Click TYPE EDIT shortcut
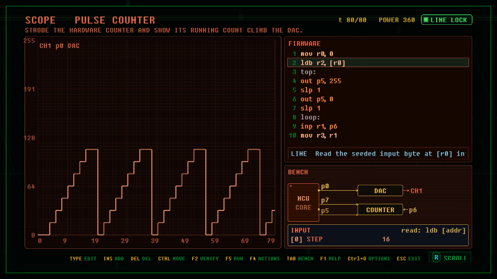 pyautogui.click(x=83, y=258)
